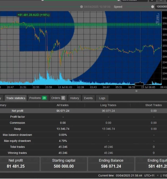167x179 pixels.
Task: Click the green profit label on chart
Action: [33, 15]
